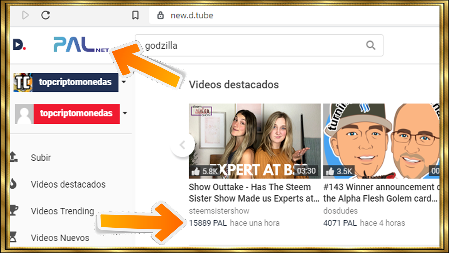Click the 4071 PAL payout value
The image size is (449, 253).
click(340, 223)
